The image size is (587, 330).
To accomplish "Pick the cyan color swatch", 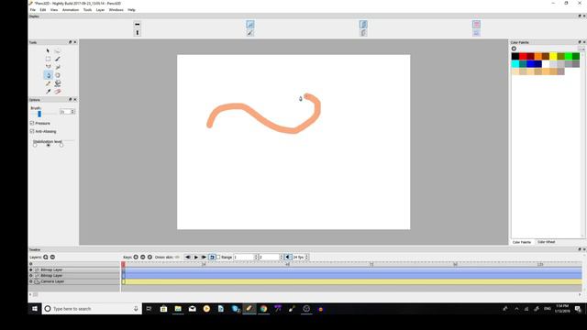I will (515, 64).
